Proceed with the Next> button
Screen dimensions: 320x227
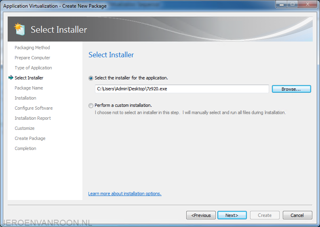coord(232,215)
